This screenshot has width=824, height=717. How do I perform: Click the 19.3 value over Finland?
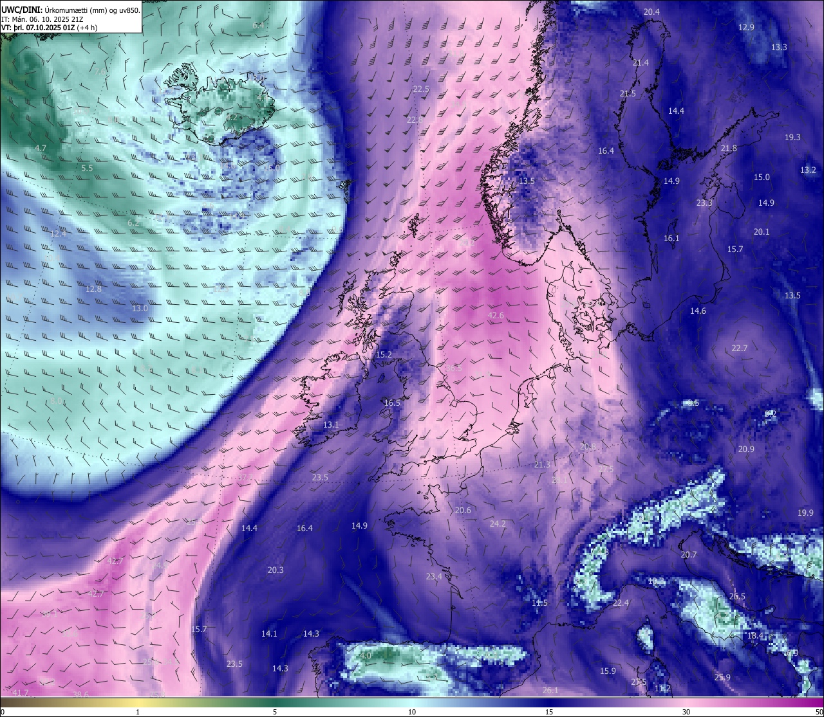(x=792, y=137)
